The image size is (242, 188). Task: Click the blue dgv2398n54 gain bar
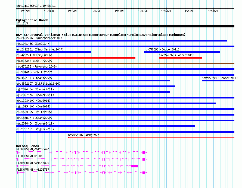[x=106, y=126]
